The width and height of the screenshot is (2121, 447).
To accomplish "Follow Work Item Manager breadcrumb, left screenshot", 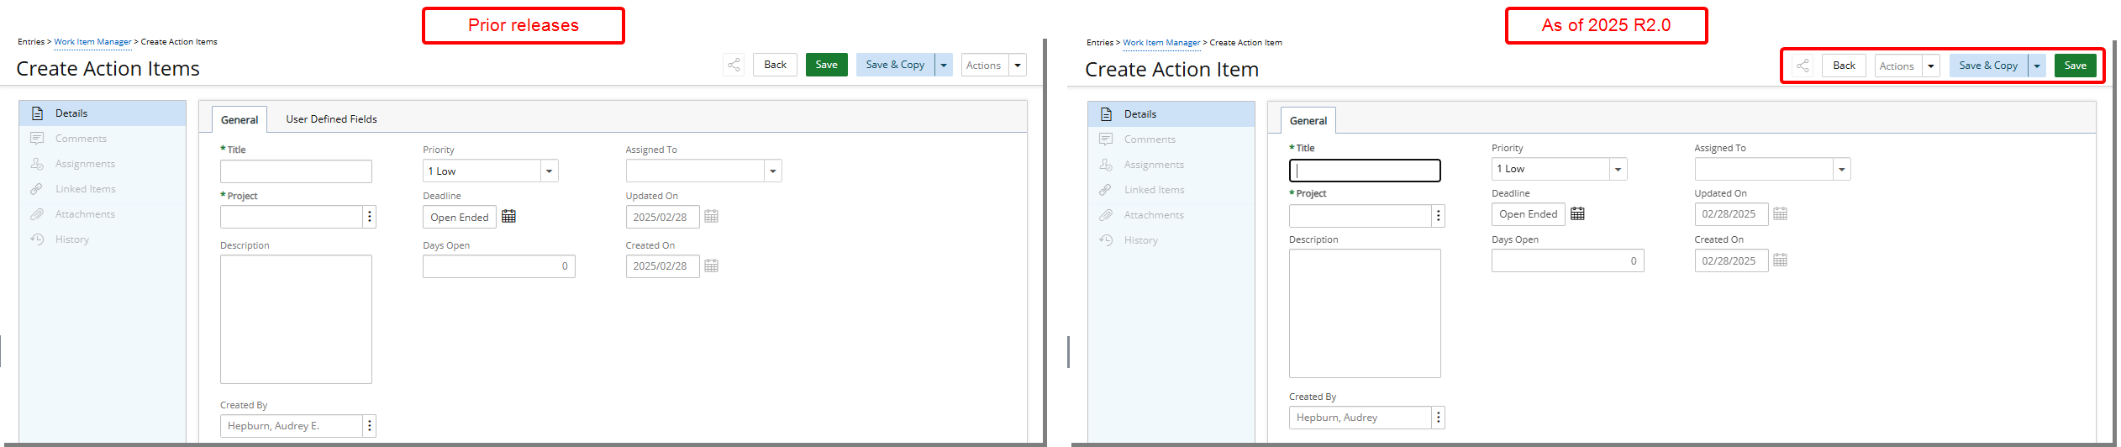I will pos(92,41).
